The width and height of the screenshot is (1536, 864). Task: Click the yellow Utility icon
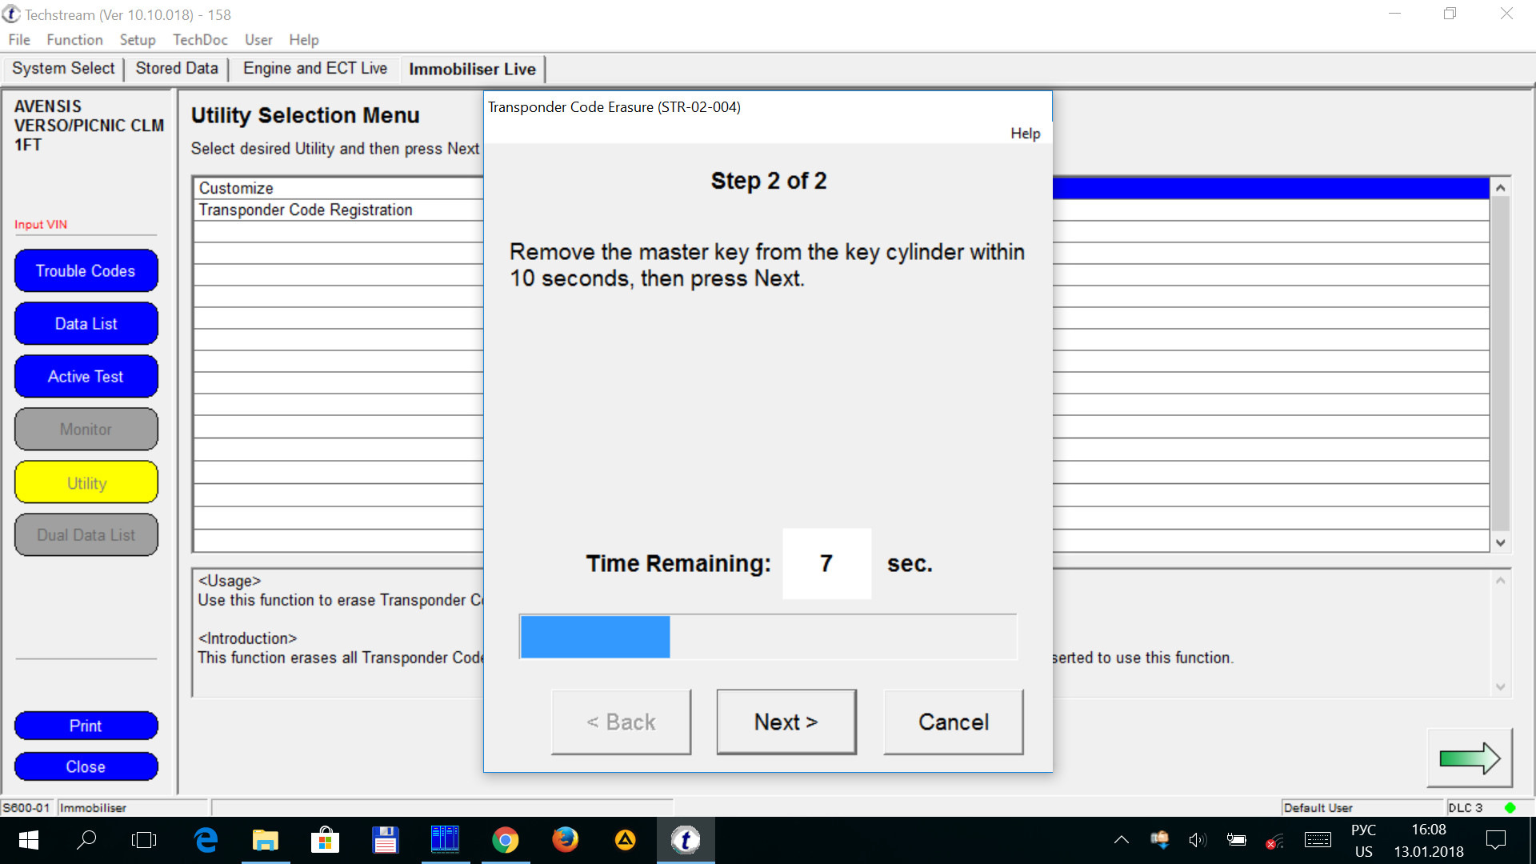86,482
